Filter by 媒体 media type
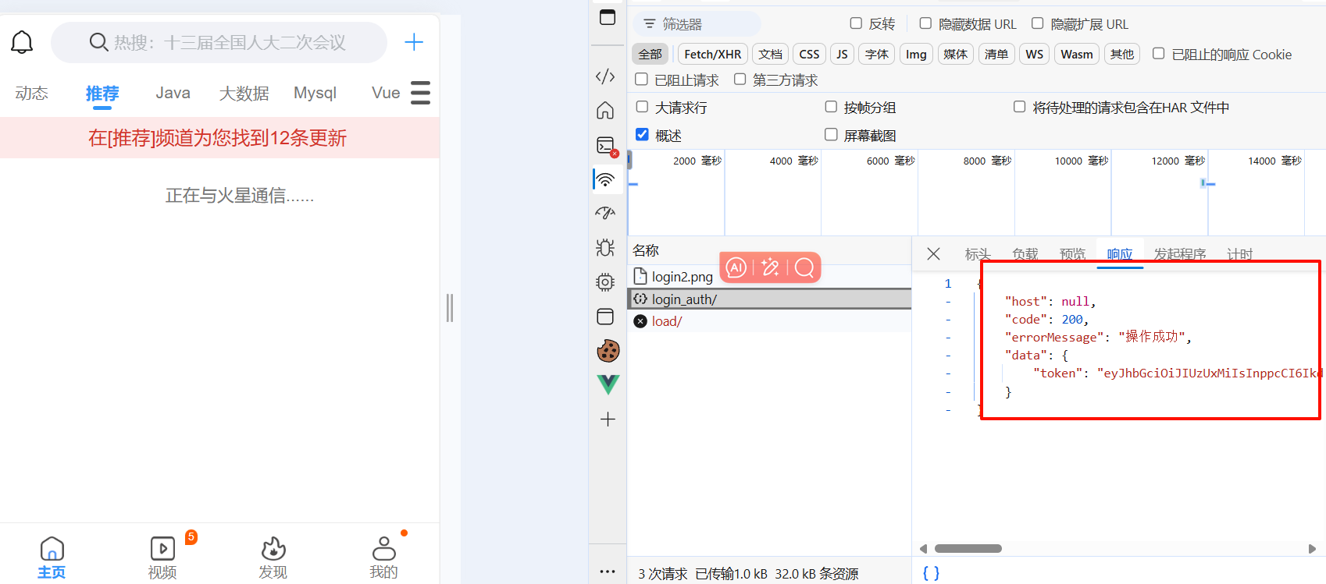The height and width of the screenshot is (584, 1326). 956,54
